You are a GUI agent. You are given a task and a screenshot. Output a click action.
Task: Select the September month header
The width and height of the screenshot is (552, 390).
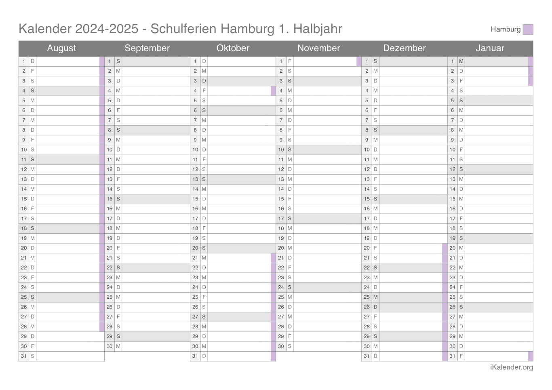[x=147, y=48]
